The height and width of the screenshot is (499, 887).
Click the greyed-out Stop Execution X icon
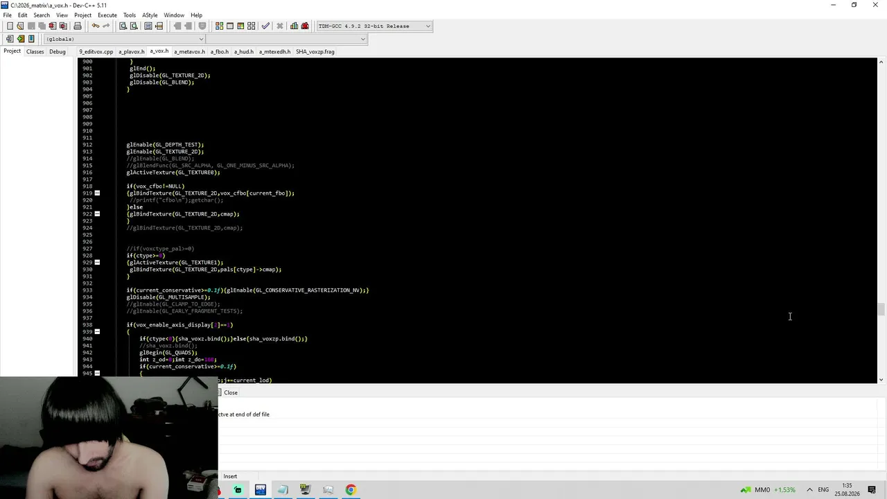click(x=280, y=26)
